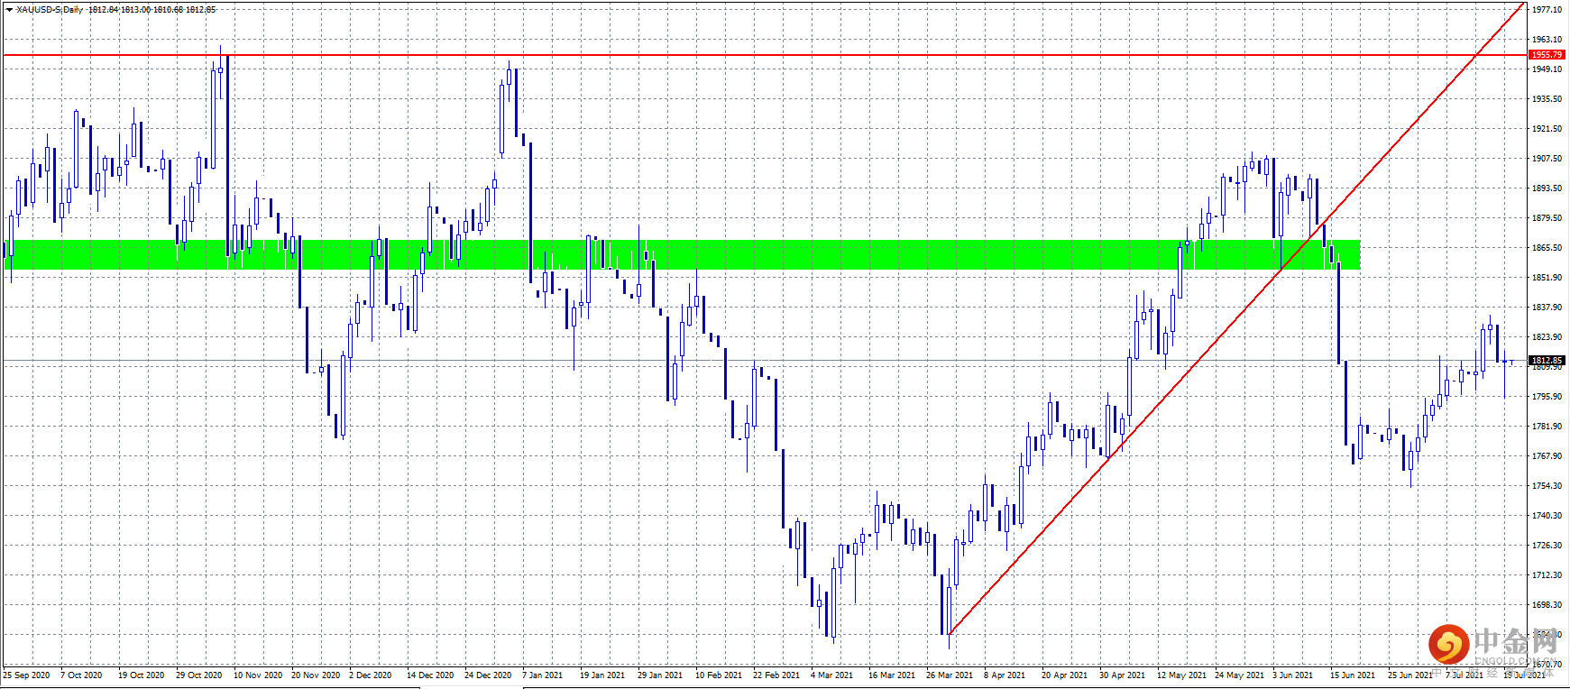Click the 1726.30 price axis label
Screen dimensions: 1570x689
pyautogui.click(x=1547, y=546)
